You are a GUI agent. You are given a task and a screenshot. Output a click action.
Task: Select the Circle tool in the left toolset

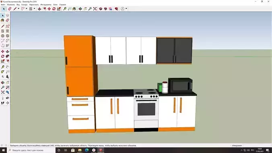tap(2, 36)
